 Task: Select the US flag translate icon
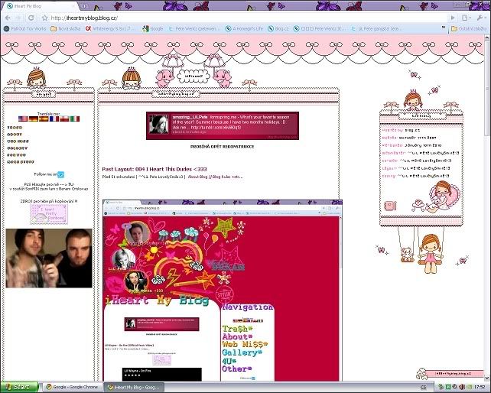pyautogui.click(x=22, y=119)
